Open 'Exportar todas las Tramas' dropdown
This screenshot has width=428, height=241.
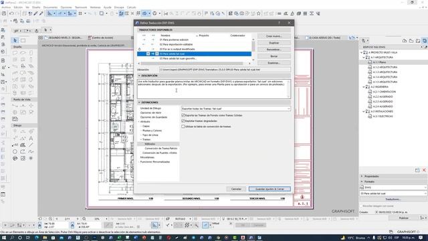(x=236, y=108)
